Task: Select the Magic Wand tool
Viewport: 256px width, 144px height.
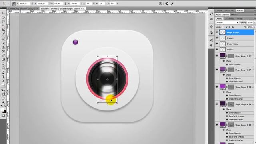Action: click(3, 26)
